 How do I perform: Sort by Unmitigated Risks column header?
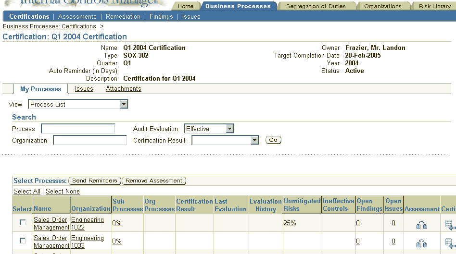[302, 205]
